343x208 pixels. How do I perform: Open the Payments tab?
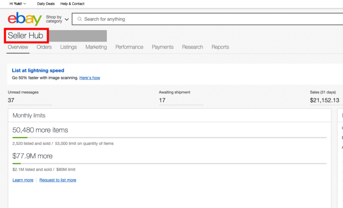point(162,47)
